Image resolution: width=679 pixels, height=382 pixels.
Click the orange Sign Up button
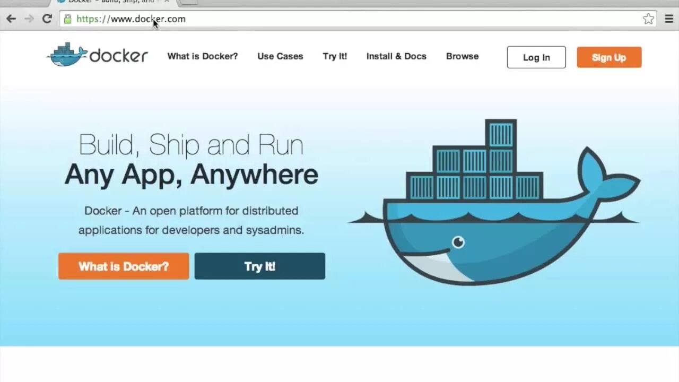pos(609,57)
